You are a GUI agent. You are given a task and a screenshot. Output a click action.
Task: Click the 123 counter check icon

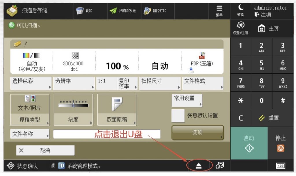click(x=280, y=166)
